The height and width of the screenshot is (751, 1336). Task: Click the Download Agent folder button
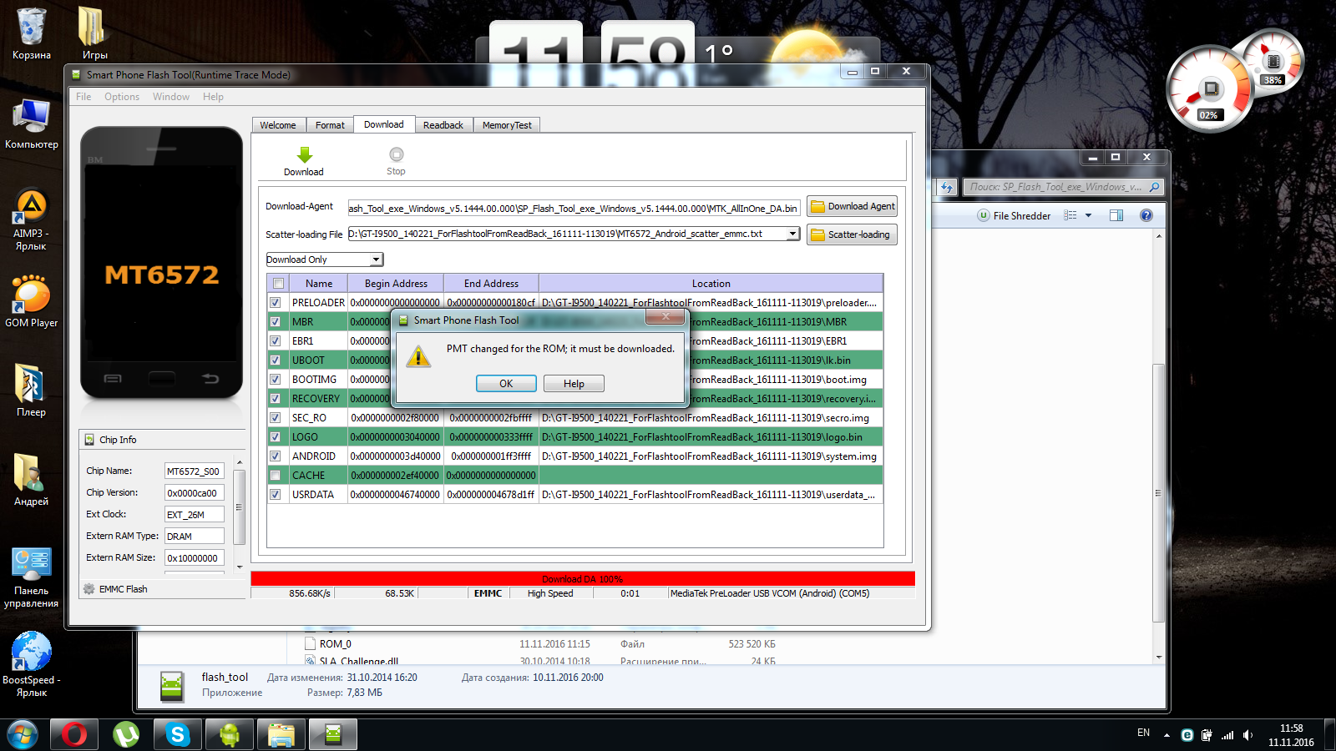pos(852,207)
